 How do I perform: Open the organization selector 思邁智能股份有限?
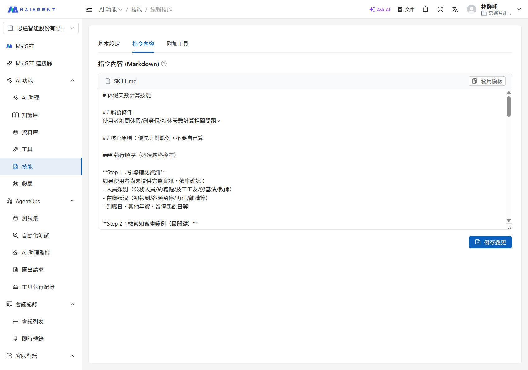click(41, 28)
